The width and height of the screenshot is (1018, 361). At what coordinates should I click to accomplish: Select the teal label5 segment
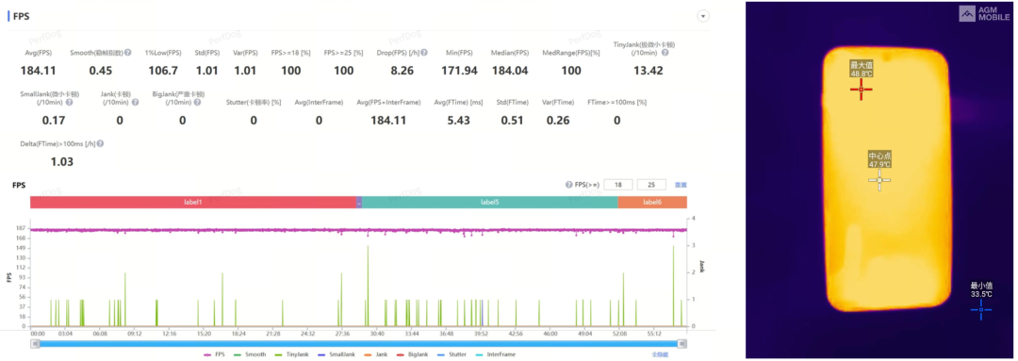490,202
